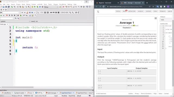Open the Privacy footer link

(x=137, y=93)
